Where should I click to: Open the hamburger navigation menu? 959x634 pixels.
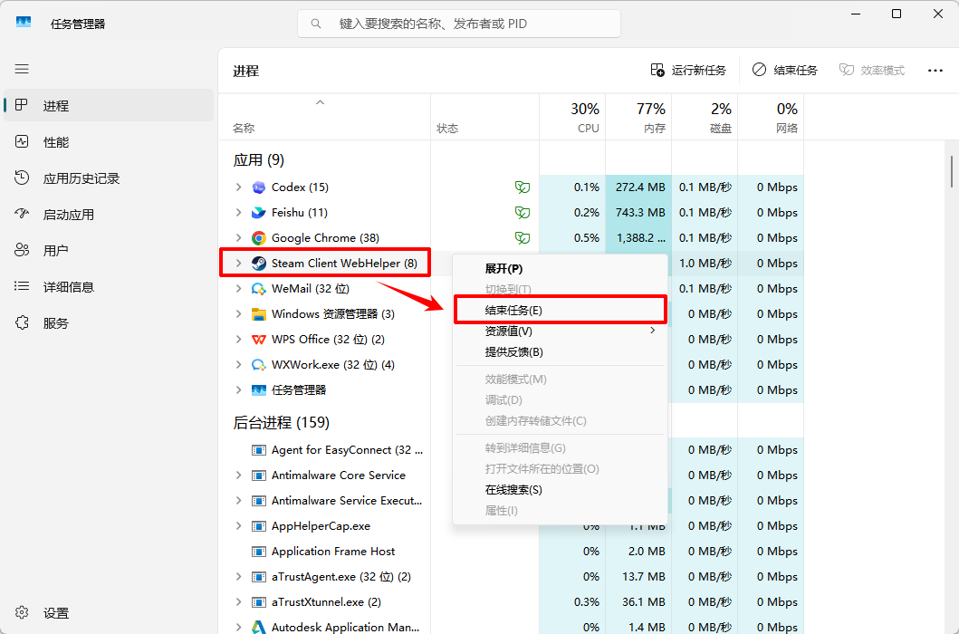(22, 69)
